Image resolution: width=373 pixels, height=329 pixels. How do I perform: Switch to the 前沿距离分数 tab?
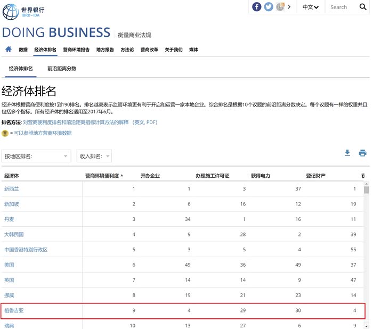pyautogui.click(x=62, y=69)
